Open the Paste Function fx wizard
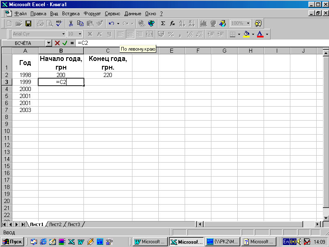This screenshot has height=247, width=329. coord(172,23)
